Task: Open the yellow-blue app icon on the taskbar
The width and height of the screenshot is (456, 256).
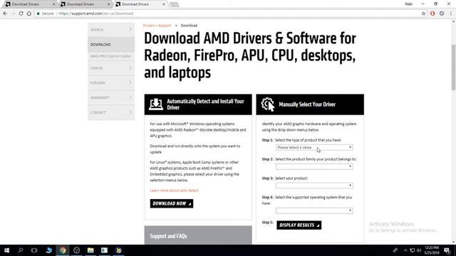Action: tap(119, 250)
